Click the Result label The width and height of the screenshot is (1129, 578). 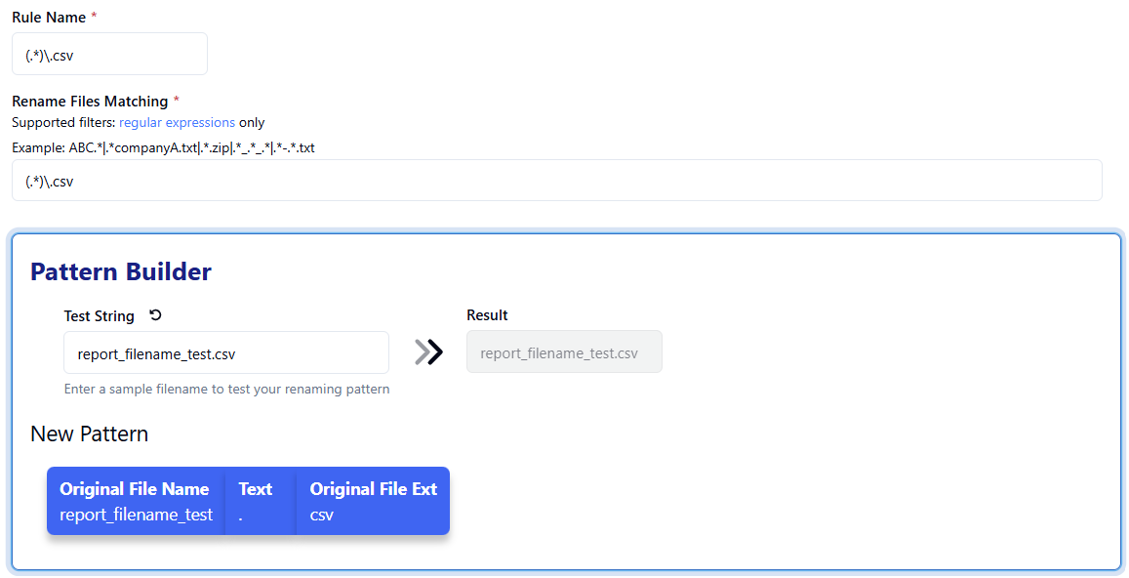pos(487,315)
